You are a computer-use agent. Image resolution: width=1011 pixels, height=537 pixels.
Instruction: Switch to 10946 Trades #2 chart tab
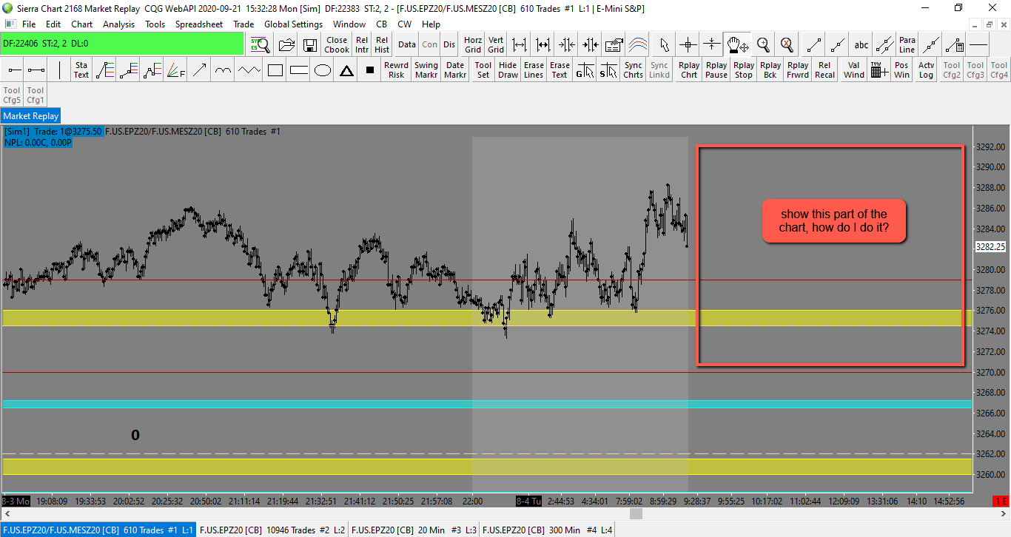tap(272, 530)
